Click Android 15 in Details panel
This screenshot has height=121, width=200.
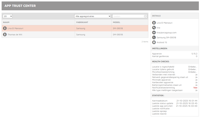point(162,42)
